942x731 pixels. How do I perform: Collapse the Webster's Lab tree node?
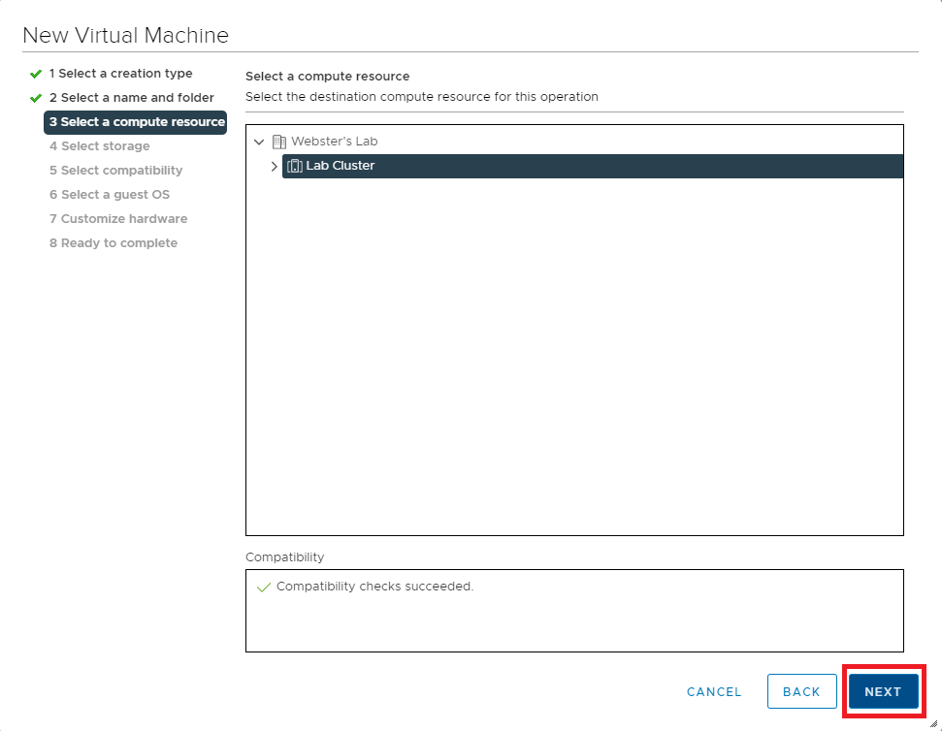(259, 142)
